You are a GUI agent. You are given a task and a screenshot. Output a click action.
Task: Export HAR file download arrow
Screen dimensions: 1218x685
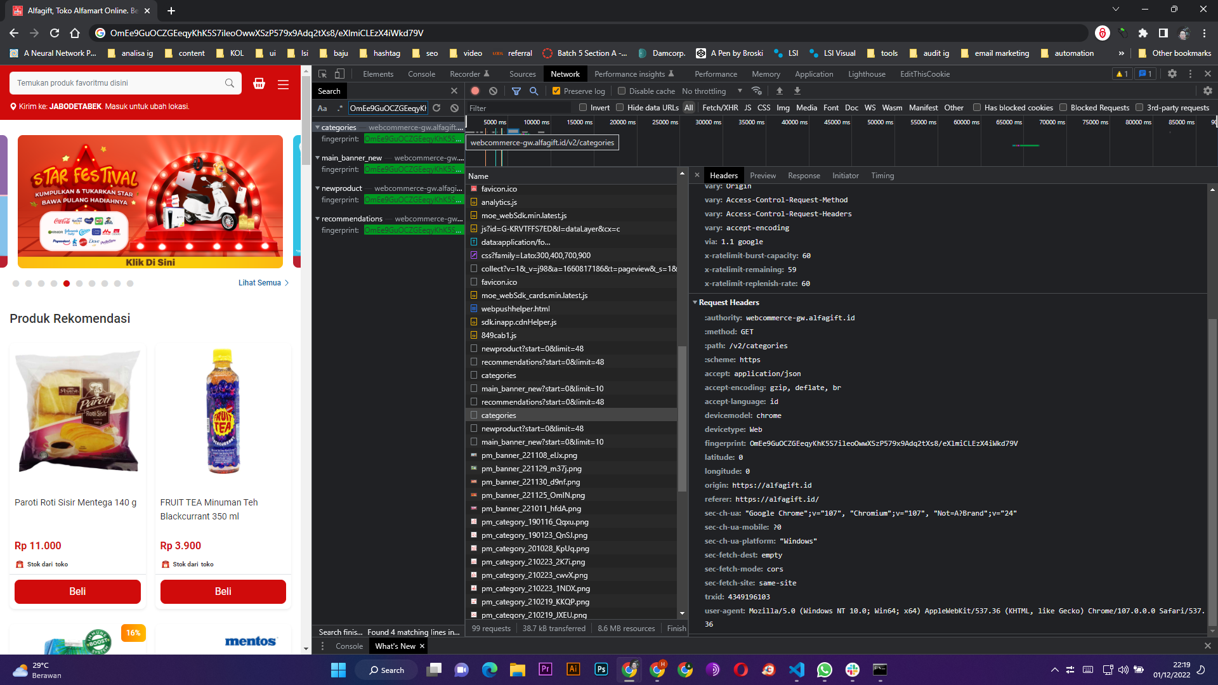point(797,91)
